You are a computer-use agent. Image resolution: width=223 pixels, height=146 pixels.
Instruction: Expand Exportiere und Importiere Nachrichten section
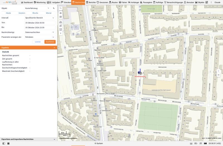click(28, 139)
